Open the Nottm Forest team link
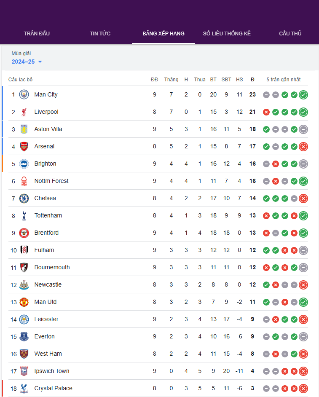 (x=51, y=181)
